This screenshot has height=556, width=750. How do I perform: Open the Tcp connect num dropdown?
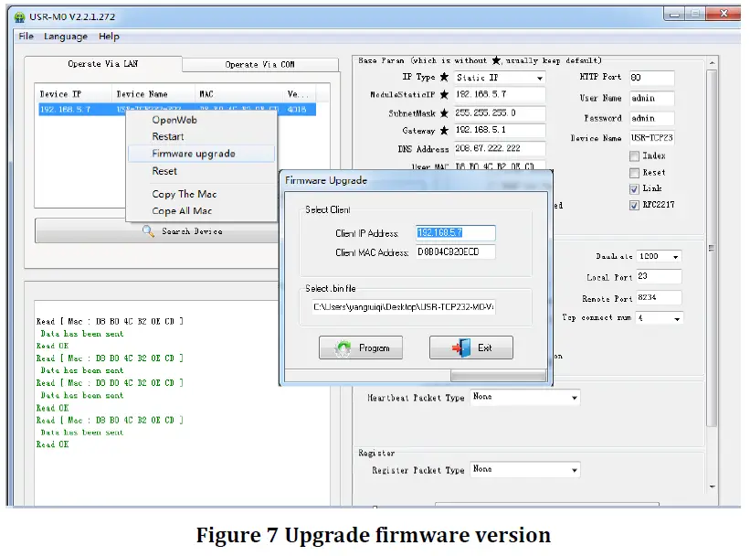(x=660, y=318)
